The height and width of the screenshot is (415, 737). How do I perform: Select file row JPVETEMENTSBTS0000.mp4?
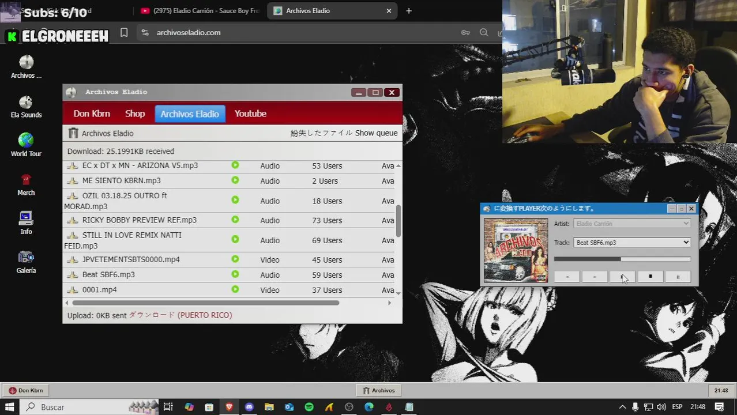[x=229, y=259]
